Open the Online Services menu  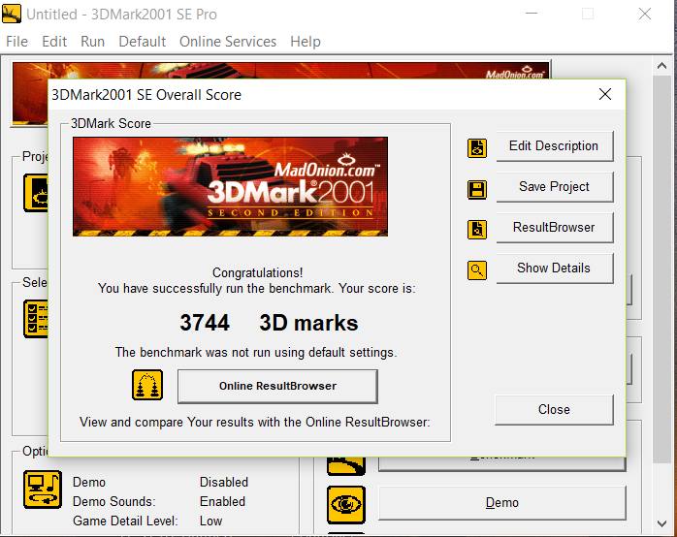[x=228, y=42]
